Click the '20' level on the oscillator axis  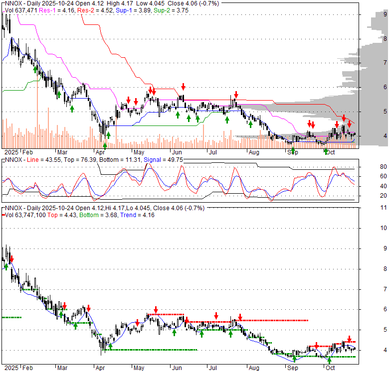tap(384, 196)
